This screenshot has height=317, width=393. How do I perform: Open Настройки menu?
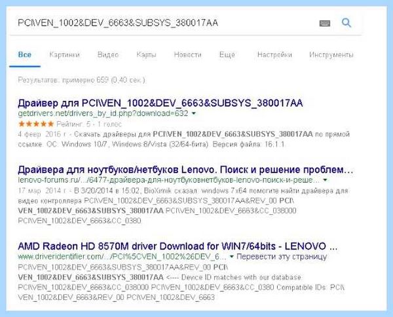274,54
